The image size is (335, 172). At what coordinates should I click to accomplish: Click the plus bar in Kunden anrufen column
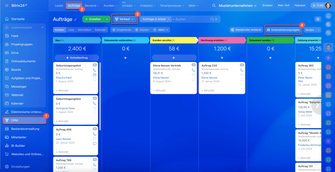pyautogui.click(x=174, y=58)
